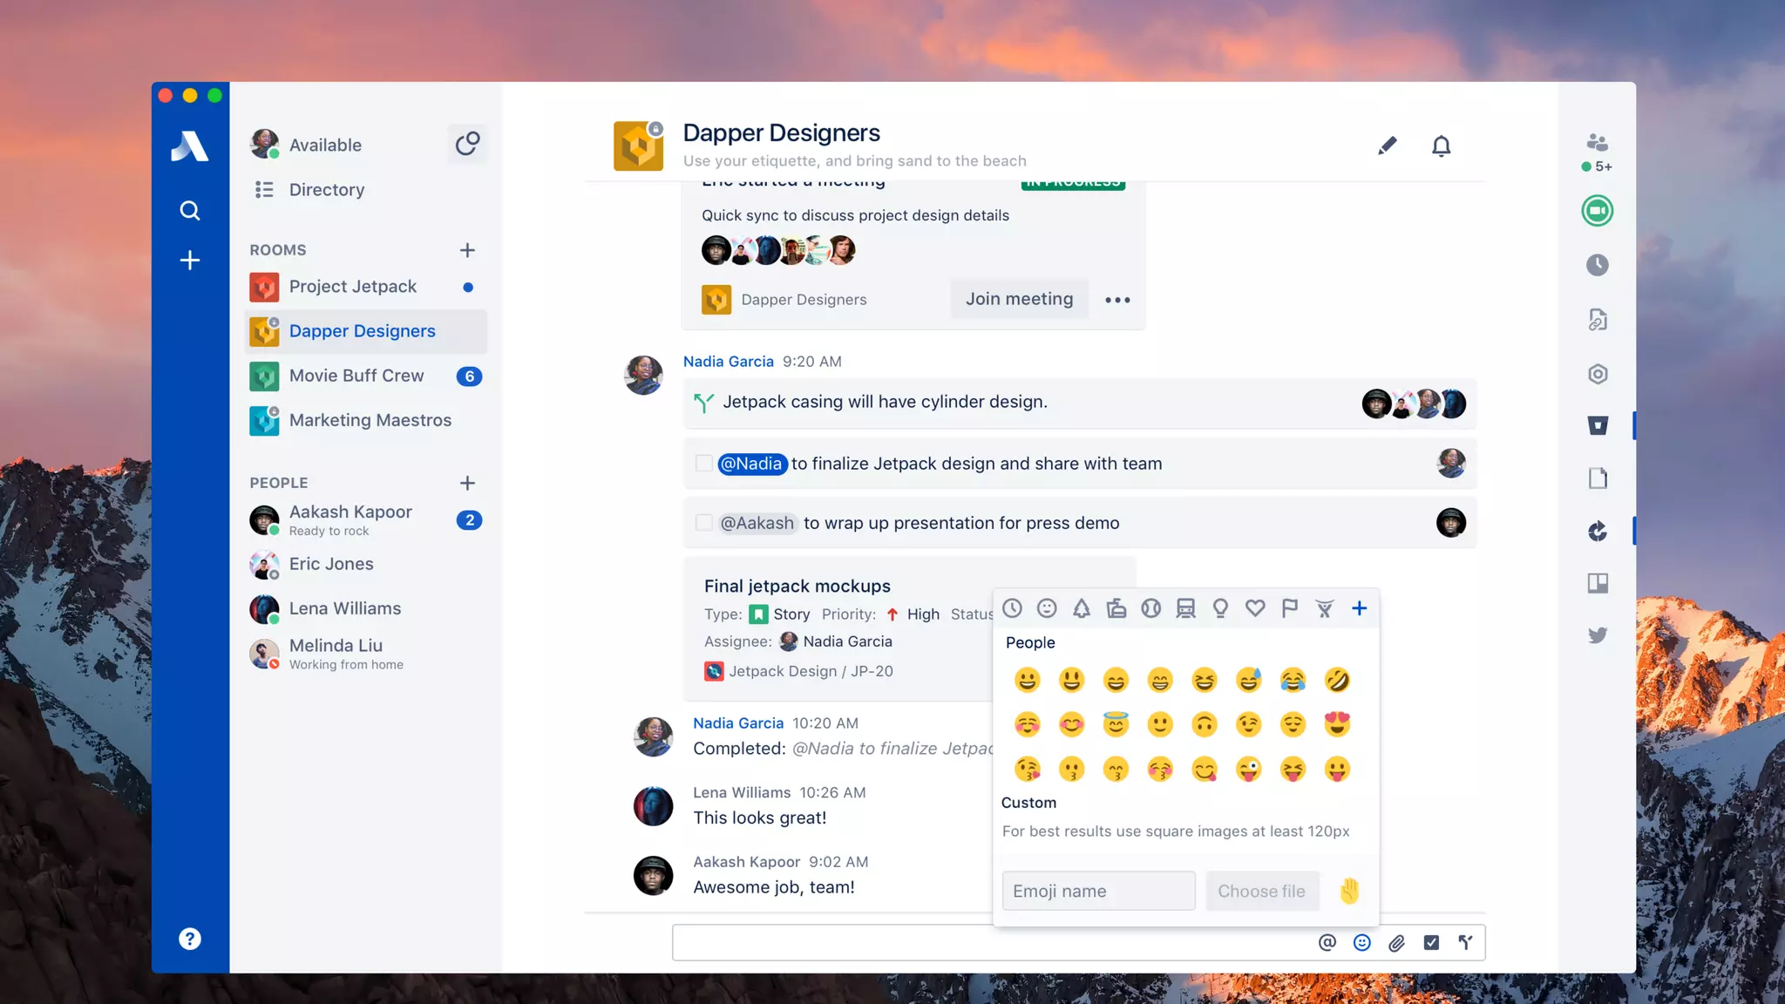Image resolution: width=1785 pixels, height=1004 pixels.
Task: Check the @Nadia finalize Jetpack design task
Action: 703,464
